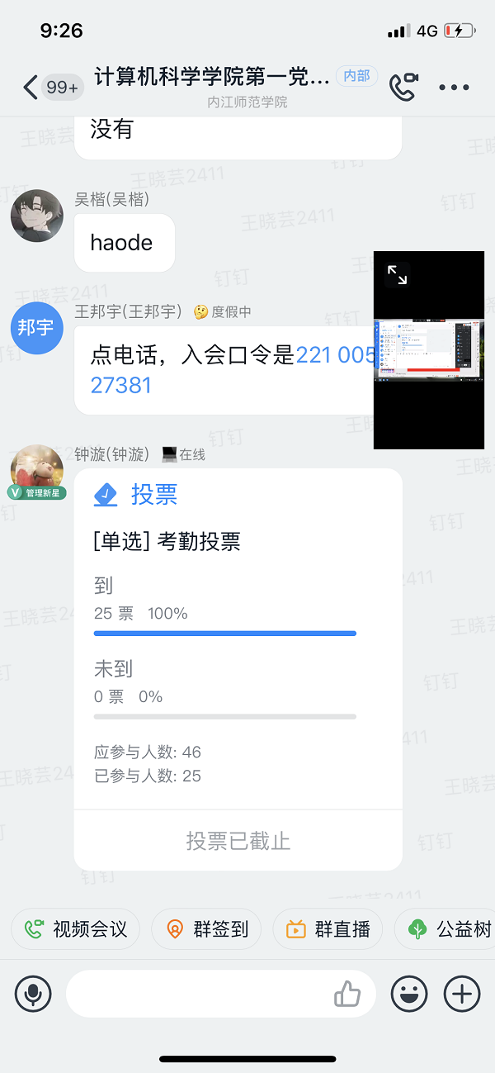Viewport: 495px width, 1073px height.
Task: Launch 视频会议 quick action
Action: tap(75, 929)
